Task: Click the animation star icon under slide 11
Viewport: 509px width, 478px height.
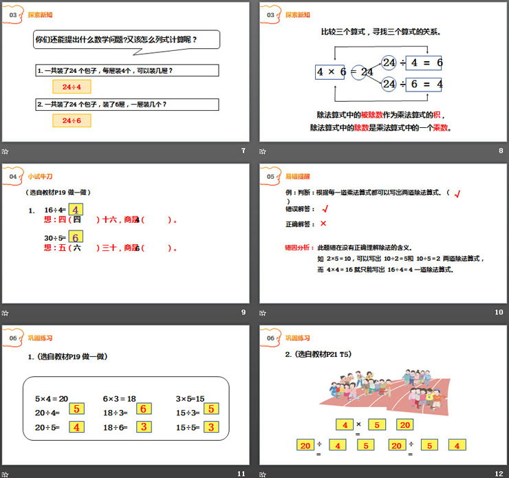Action: pyautogui.click(x=6, y=475)
